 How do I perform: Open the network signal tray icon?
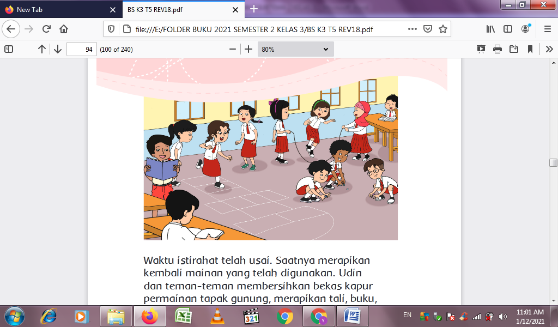[x=477, y=317]
